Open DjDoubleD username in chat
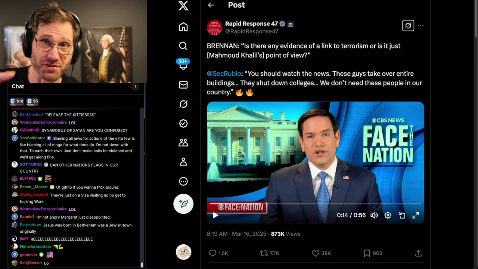 30,130
